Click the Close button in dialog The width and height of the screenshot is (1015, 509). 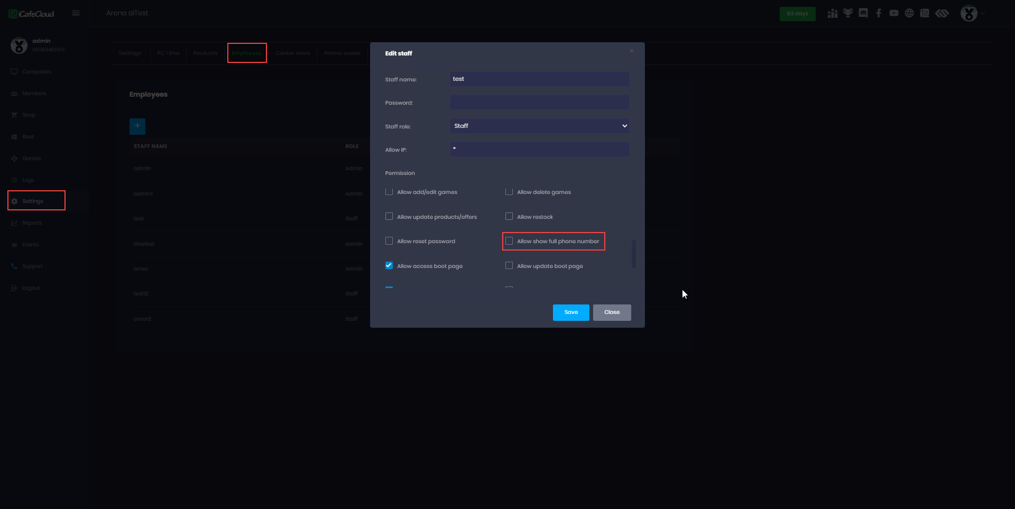pos(612,312)
